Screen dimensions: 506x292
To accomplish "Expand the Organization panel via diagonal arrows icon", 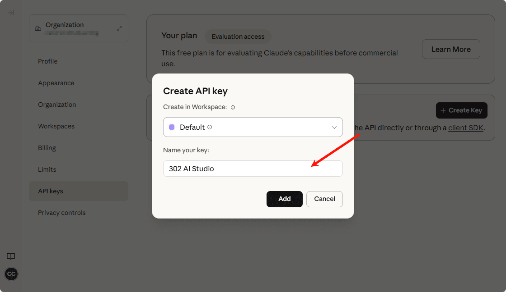I will [x=119, y=28].
